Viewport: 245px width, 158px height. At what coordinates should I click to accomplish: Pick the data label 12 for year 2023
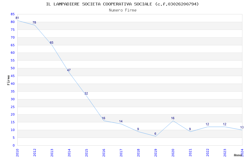point(225,124)
